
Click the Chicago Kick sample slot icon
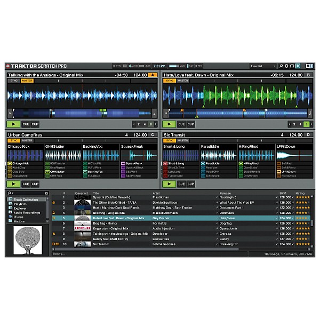tap(10, 164)
